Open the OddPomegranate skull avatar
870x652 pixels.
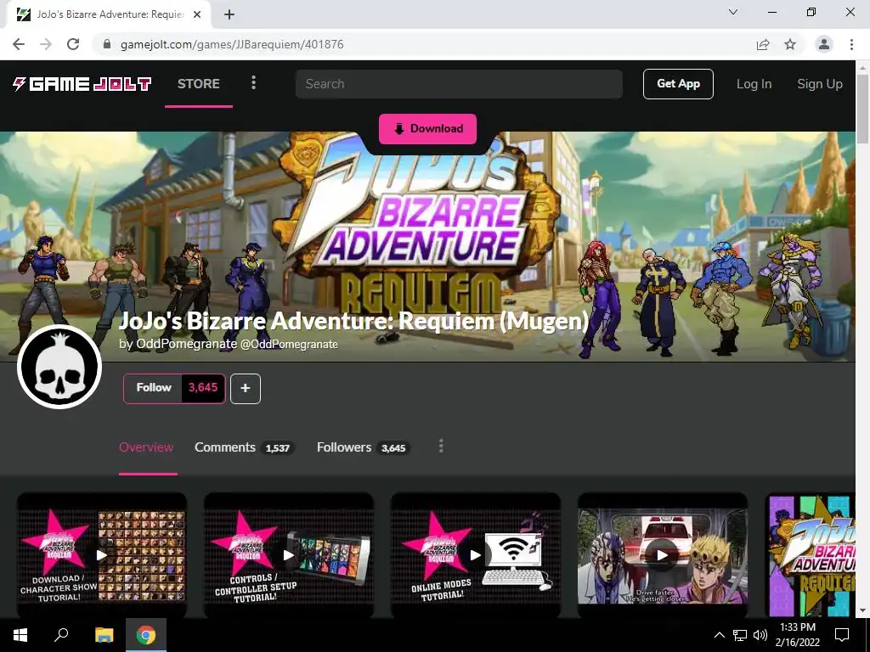click(x=59, y=367)
